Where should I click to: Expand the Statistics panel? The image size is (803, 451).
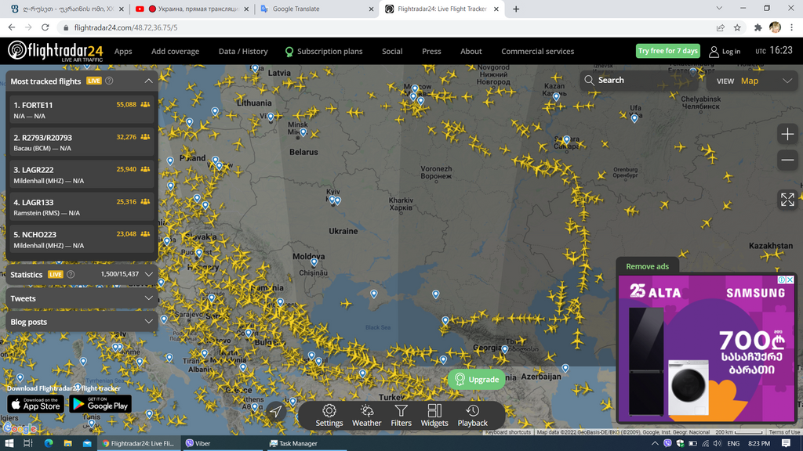[148, 275]
